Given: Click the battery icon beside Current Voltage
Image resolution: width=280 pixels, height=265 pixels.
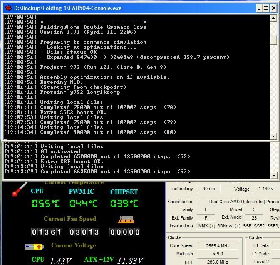Looking at the screenshot, I should click(34, 247).
